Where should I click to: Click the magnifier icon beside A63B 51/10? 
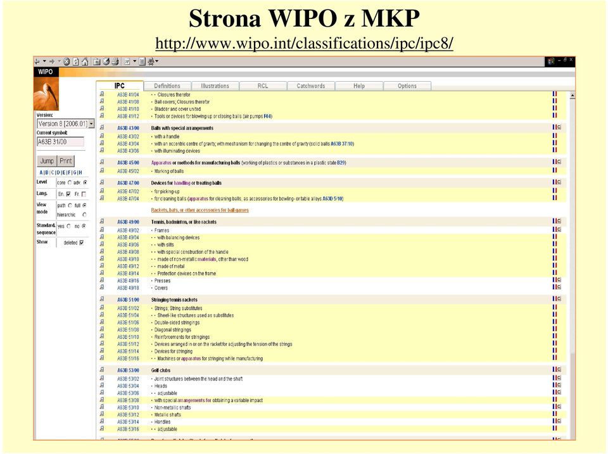pyautogui.click(x=102, y=336)
